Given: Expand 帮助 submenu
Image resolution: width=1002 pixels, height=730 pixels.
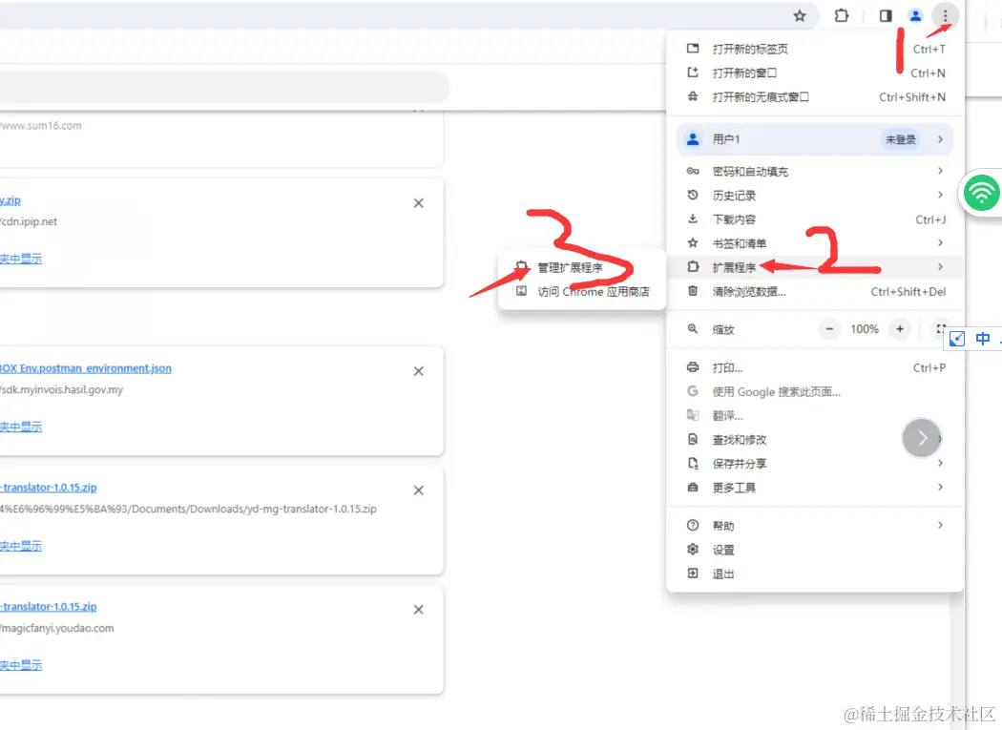Looking at the screenshot, I should click(815, 526).
